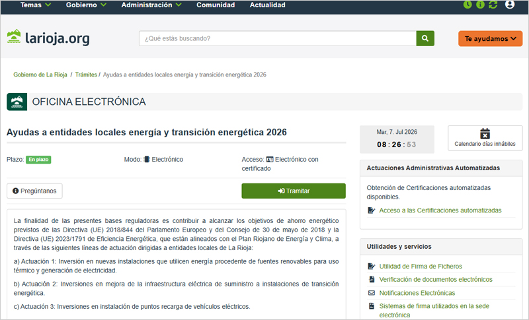Viewport: 529px width, 320px height.
Task: Click the info icon inside Pregúntanos button
Action: point(15,191)
